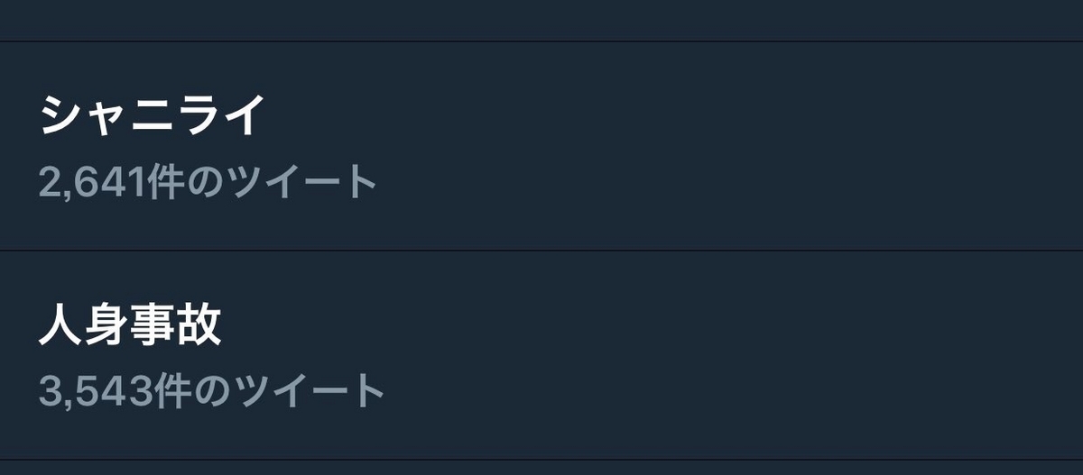
Task: Click the divider between シャニライ and 人身事故
Action: pos(541,251)
